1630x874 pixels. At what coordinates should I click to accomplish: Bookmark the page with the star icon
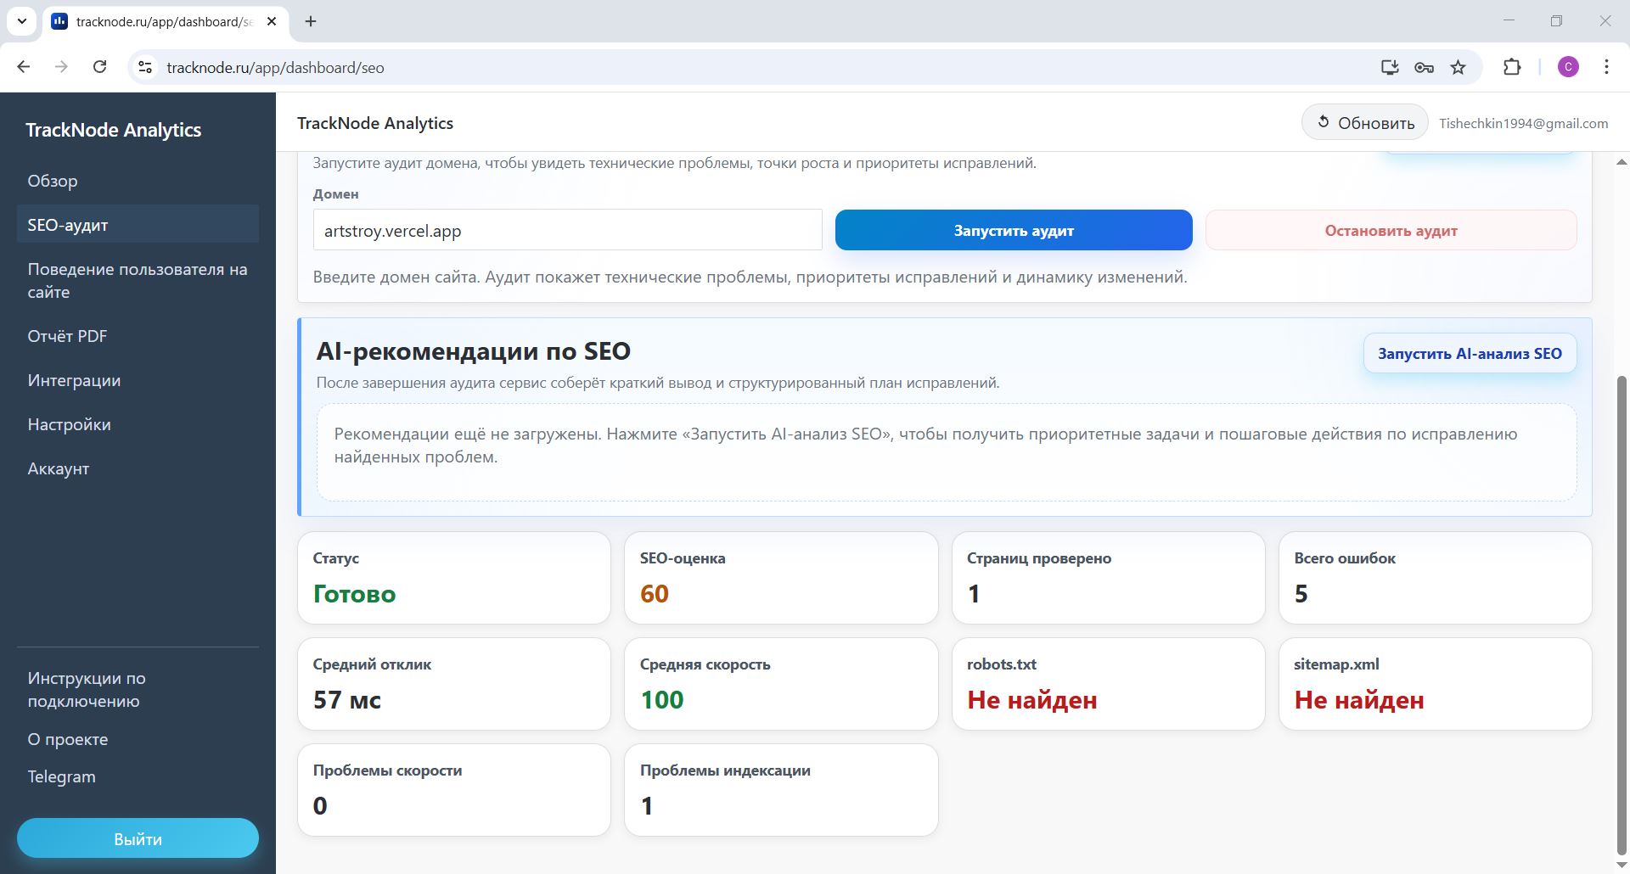1459,67
